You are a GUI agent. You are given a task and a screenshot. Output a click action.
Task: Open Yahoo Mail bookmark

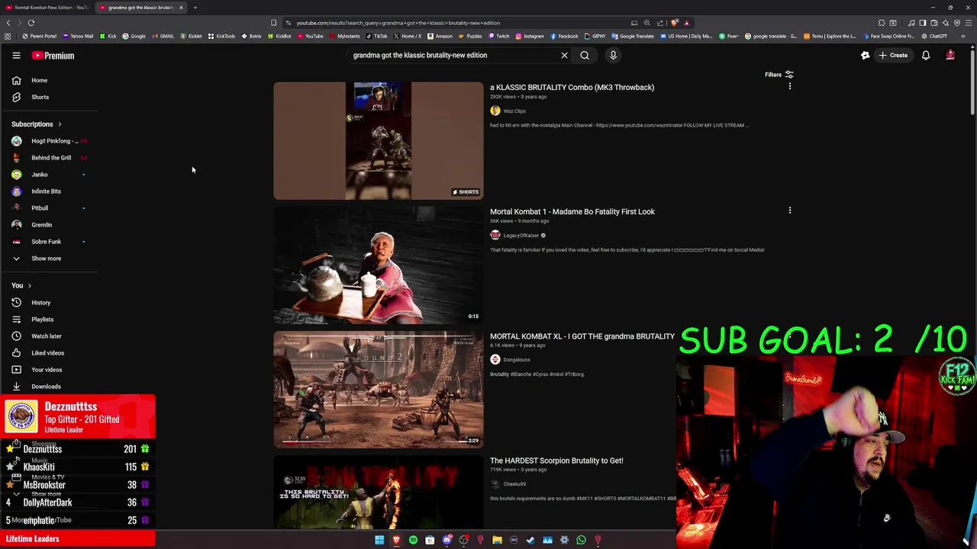pos(77,36)
